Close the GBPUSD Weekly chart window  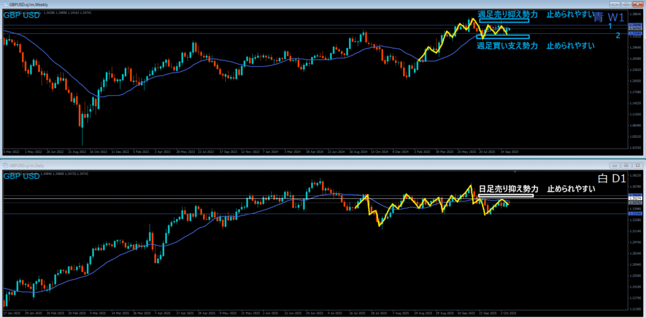click(x=637, y=4)
